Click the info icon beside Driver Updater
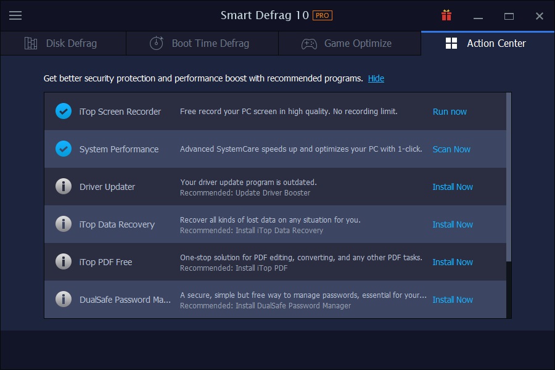 coord(64,186)
